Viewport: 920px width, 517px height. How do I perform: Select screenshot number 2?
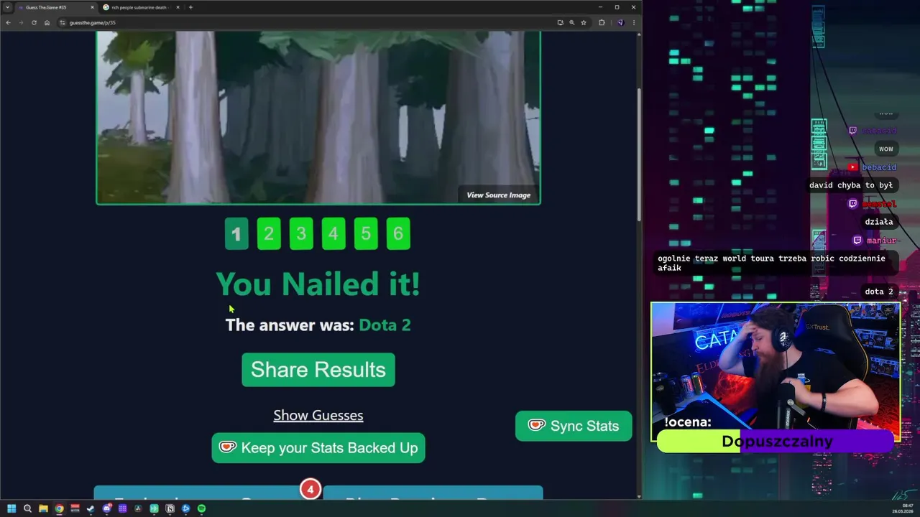(269, 233)
